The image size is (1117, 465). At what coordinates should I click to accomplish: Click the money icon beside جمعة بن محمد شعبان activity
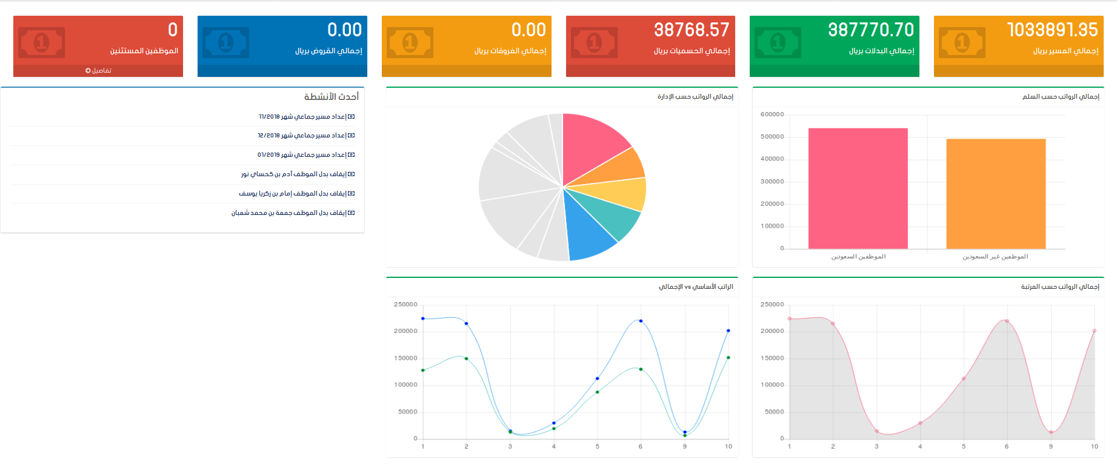(x=352, y=213)
